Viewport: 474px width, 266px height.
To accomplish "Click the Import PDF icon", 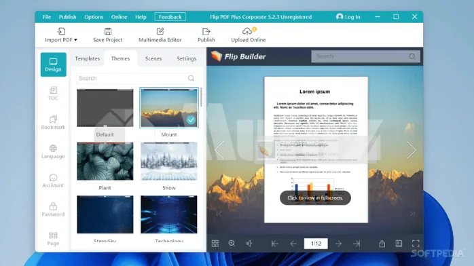I will [x=61, y=31].
